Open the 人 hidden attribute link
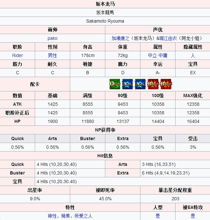 click(x=193, y=55)
